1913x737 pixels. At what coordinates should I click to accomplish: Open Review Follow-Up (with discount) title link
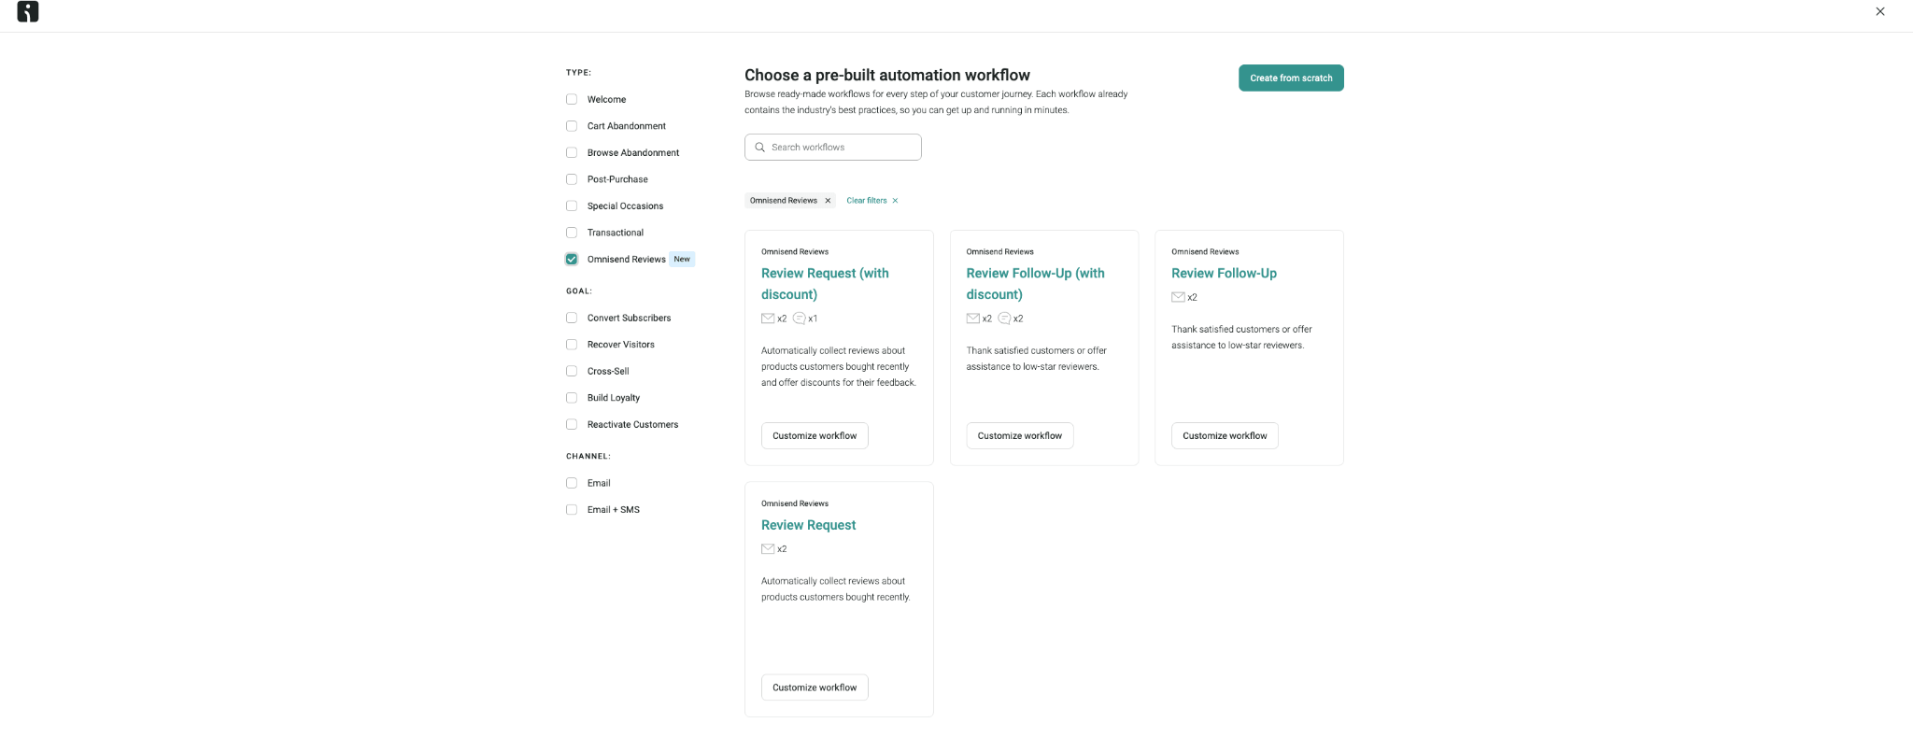click(1035, 284)
